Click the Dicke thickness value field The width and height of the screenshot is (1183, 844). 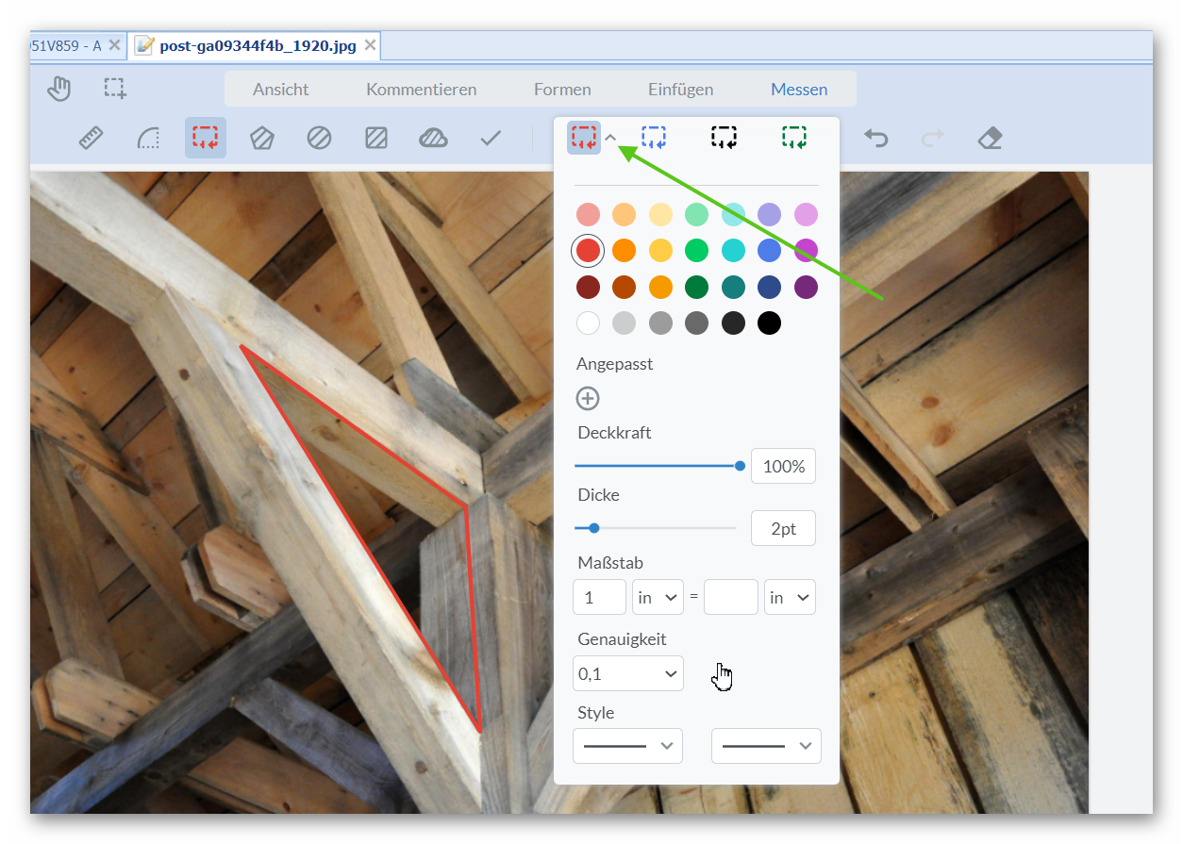[x=783, y=529]
